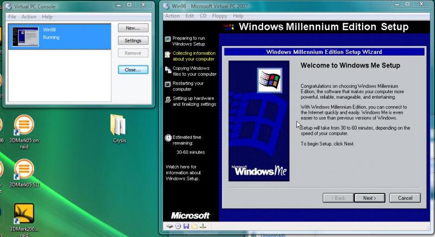Click the Collecting information step icon
Viewport: 435px width, 237px height.
(x=167, y=54)
